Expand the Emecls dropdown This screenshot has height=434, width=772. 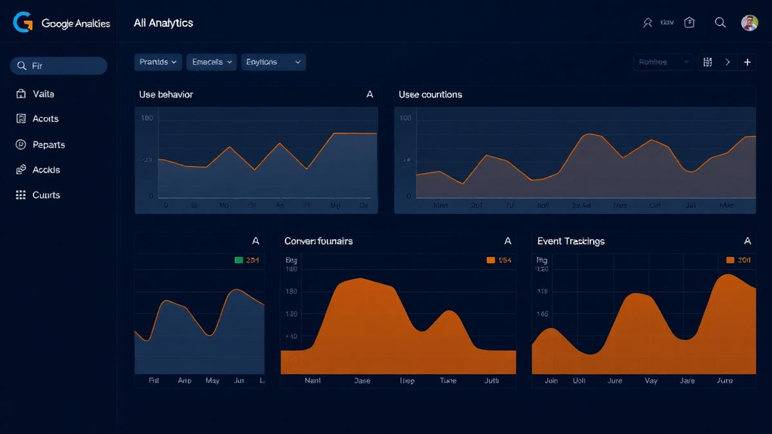[x=211, y=62]
